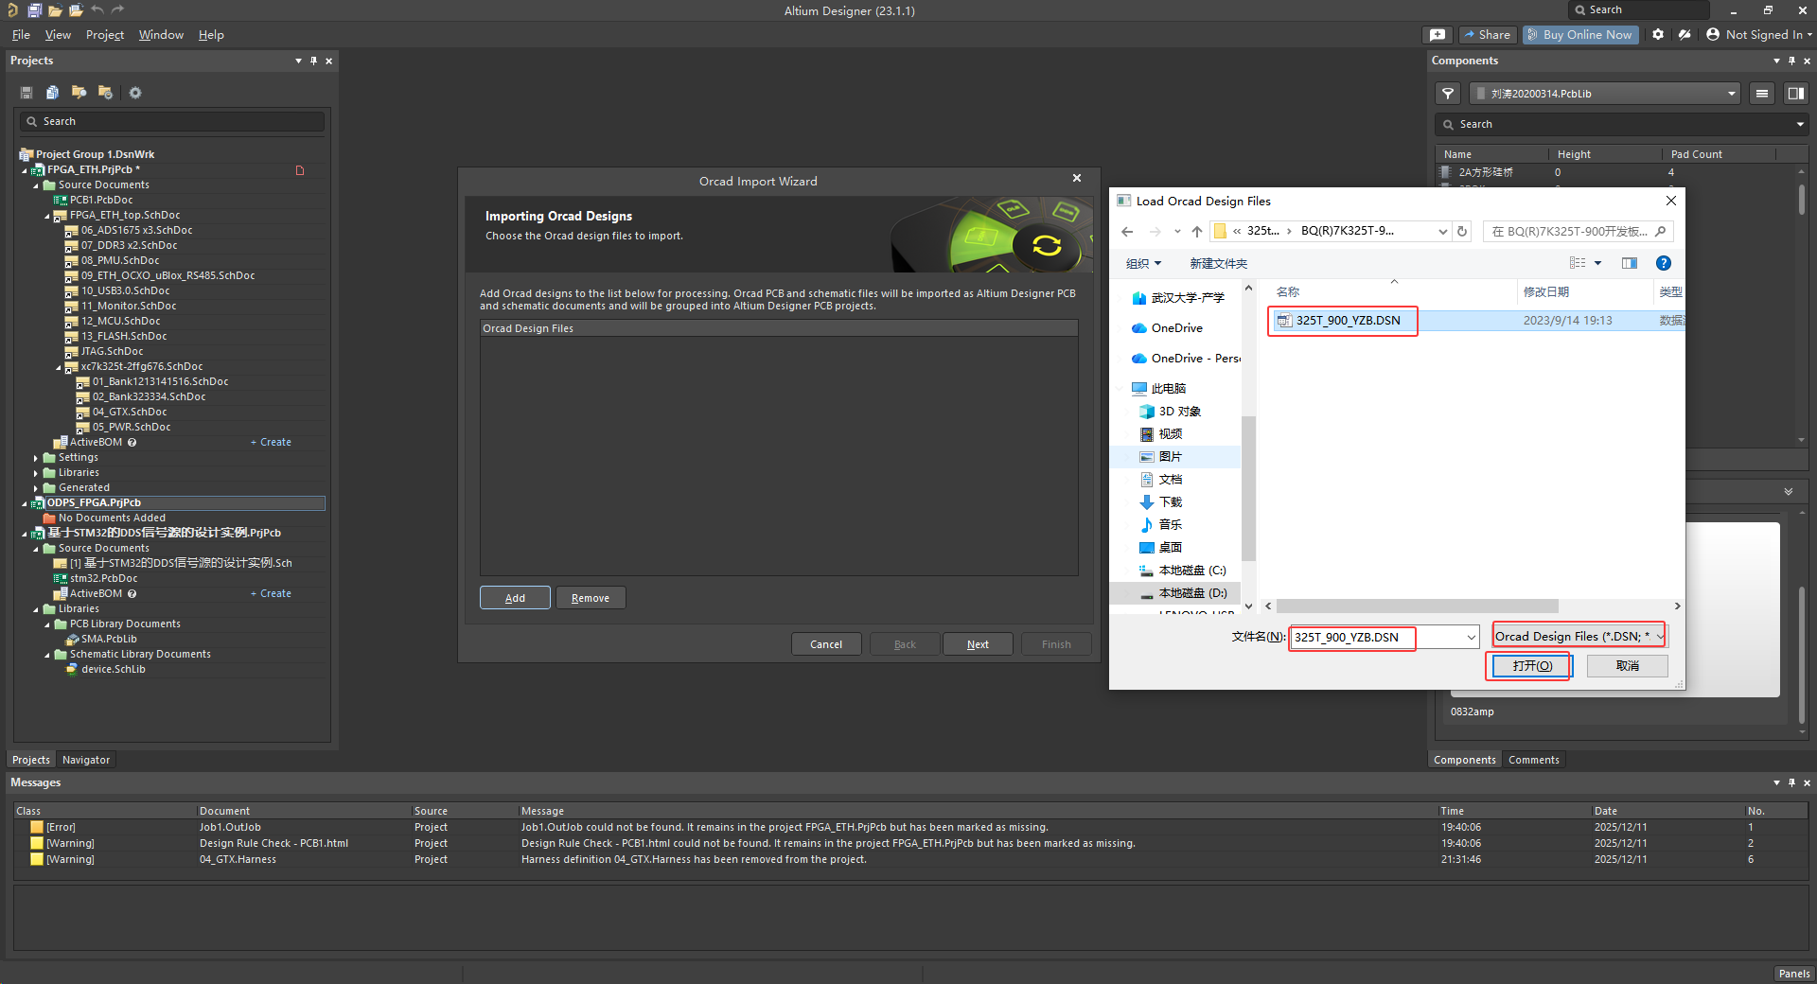
Task: Click the Save All icon in the title bar
Action: [x=34, y=10]
